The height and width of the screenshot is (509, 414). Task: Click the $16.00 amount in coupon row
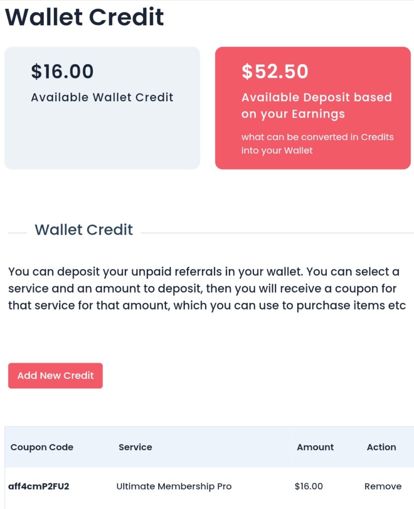pyautogui.click(x=309, y=486)
